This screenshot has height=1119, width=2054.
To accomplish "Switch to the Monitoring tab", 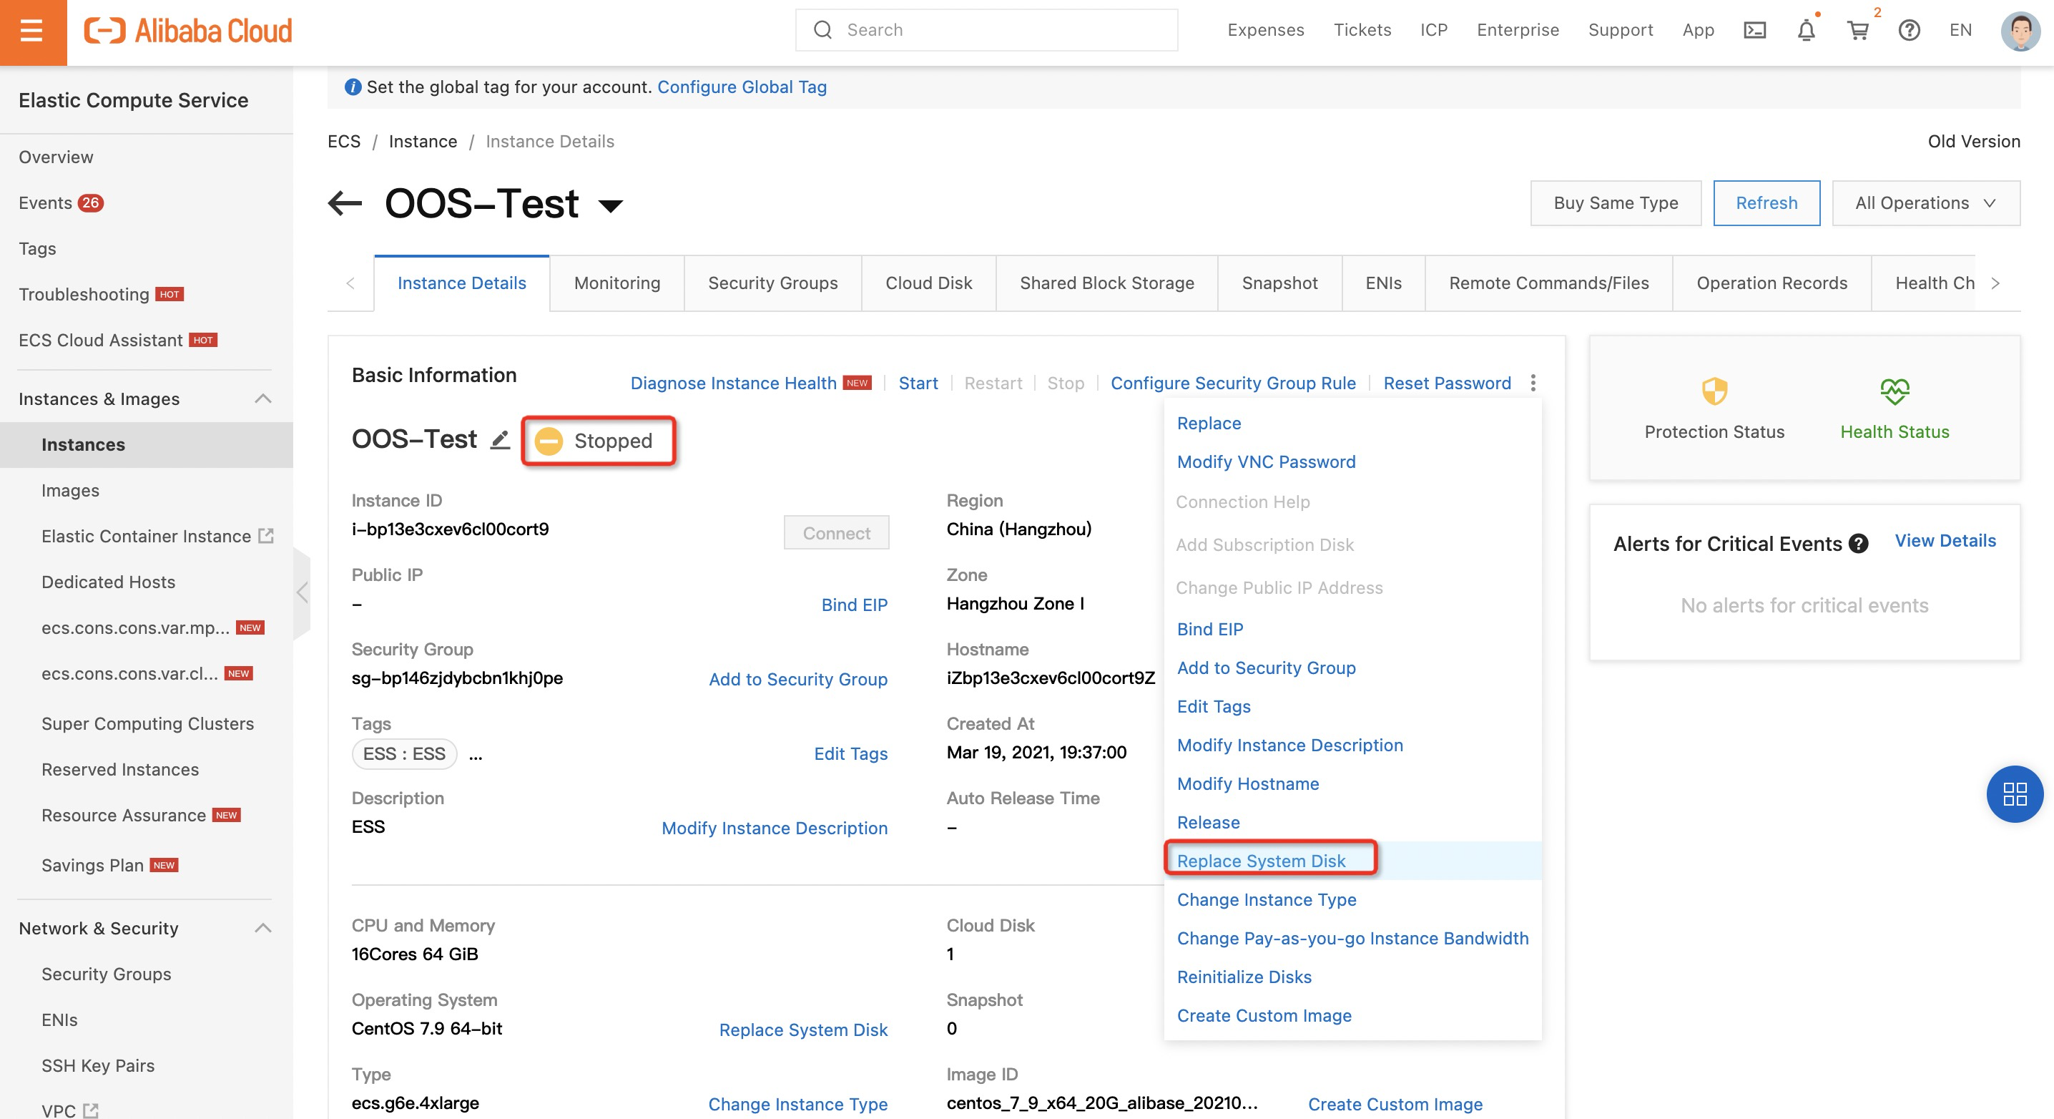I will pos(616,283).
